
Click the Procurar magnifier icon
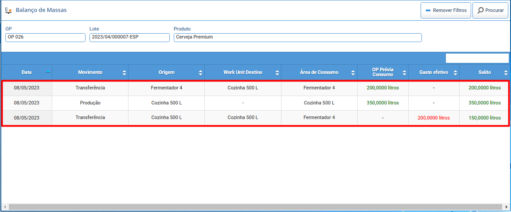tap(480, 11)
